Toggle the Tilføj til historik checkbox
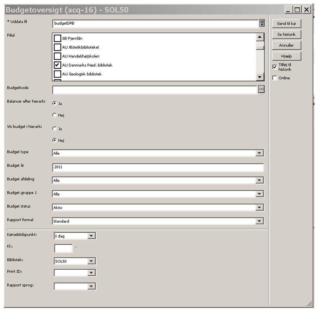The height and width of the screenshot is (312, 318). [275, 67]
